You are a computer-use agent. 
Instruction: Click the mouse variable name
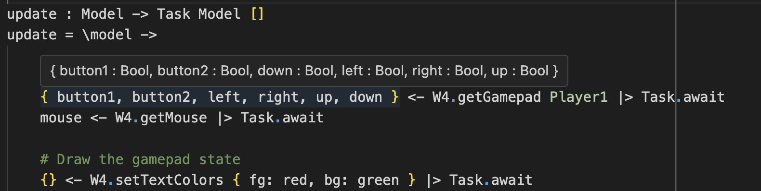[61, 118]
